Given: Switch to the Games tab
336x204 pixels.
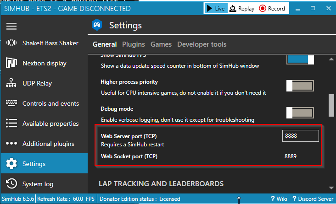Looking at the screenshot, I should [161, 44].
